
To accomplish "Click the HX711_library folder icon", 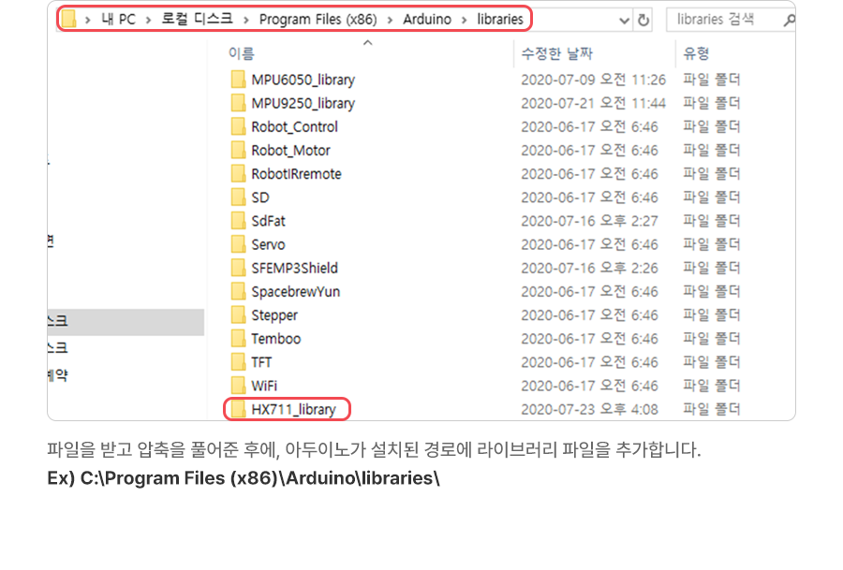I will click(x=238, y=409).
